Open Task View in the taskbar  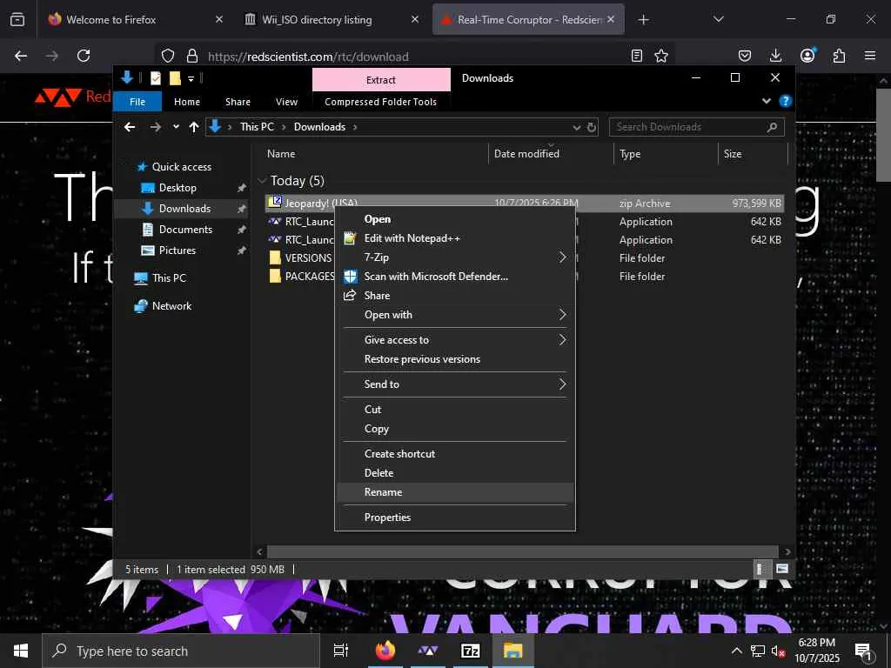341,651
